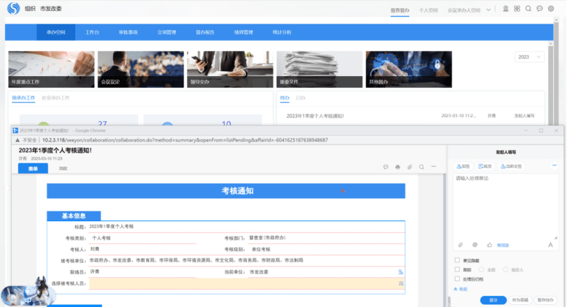Open the 督办报告 nav tab
567x307 pixels.
[205, 32]
